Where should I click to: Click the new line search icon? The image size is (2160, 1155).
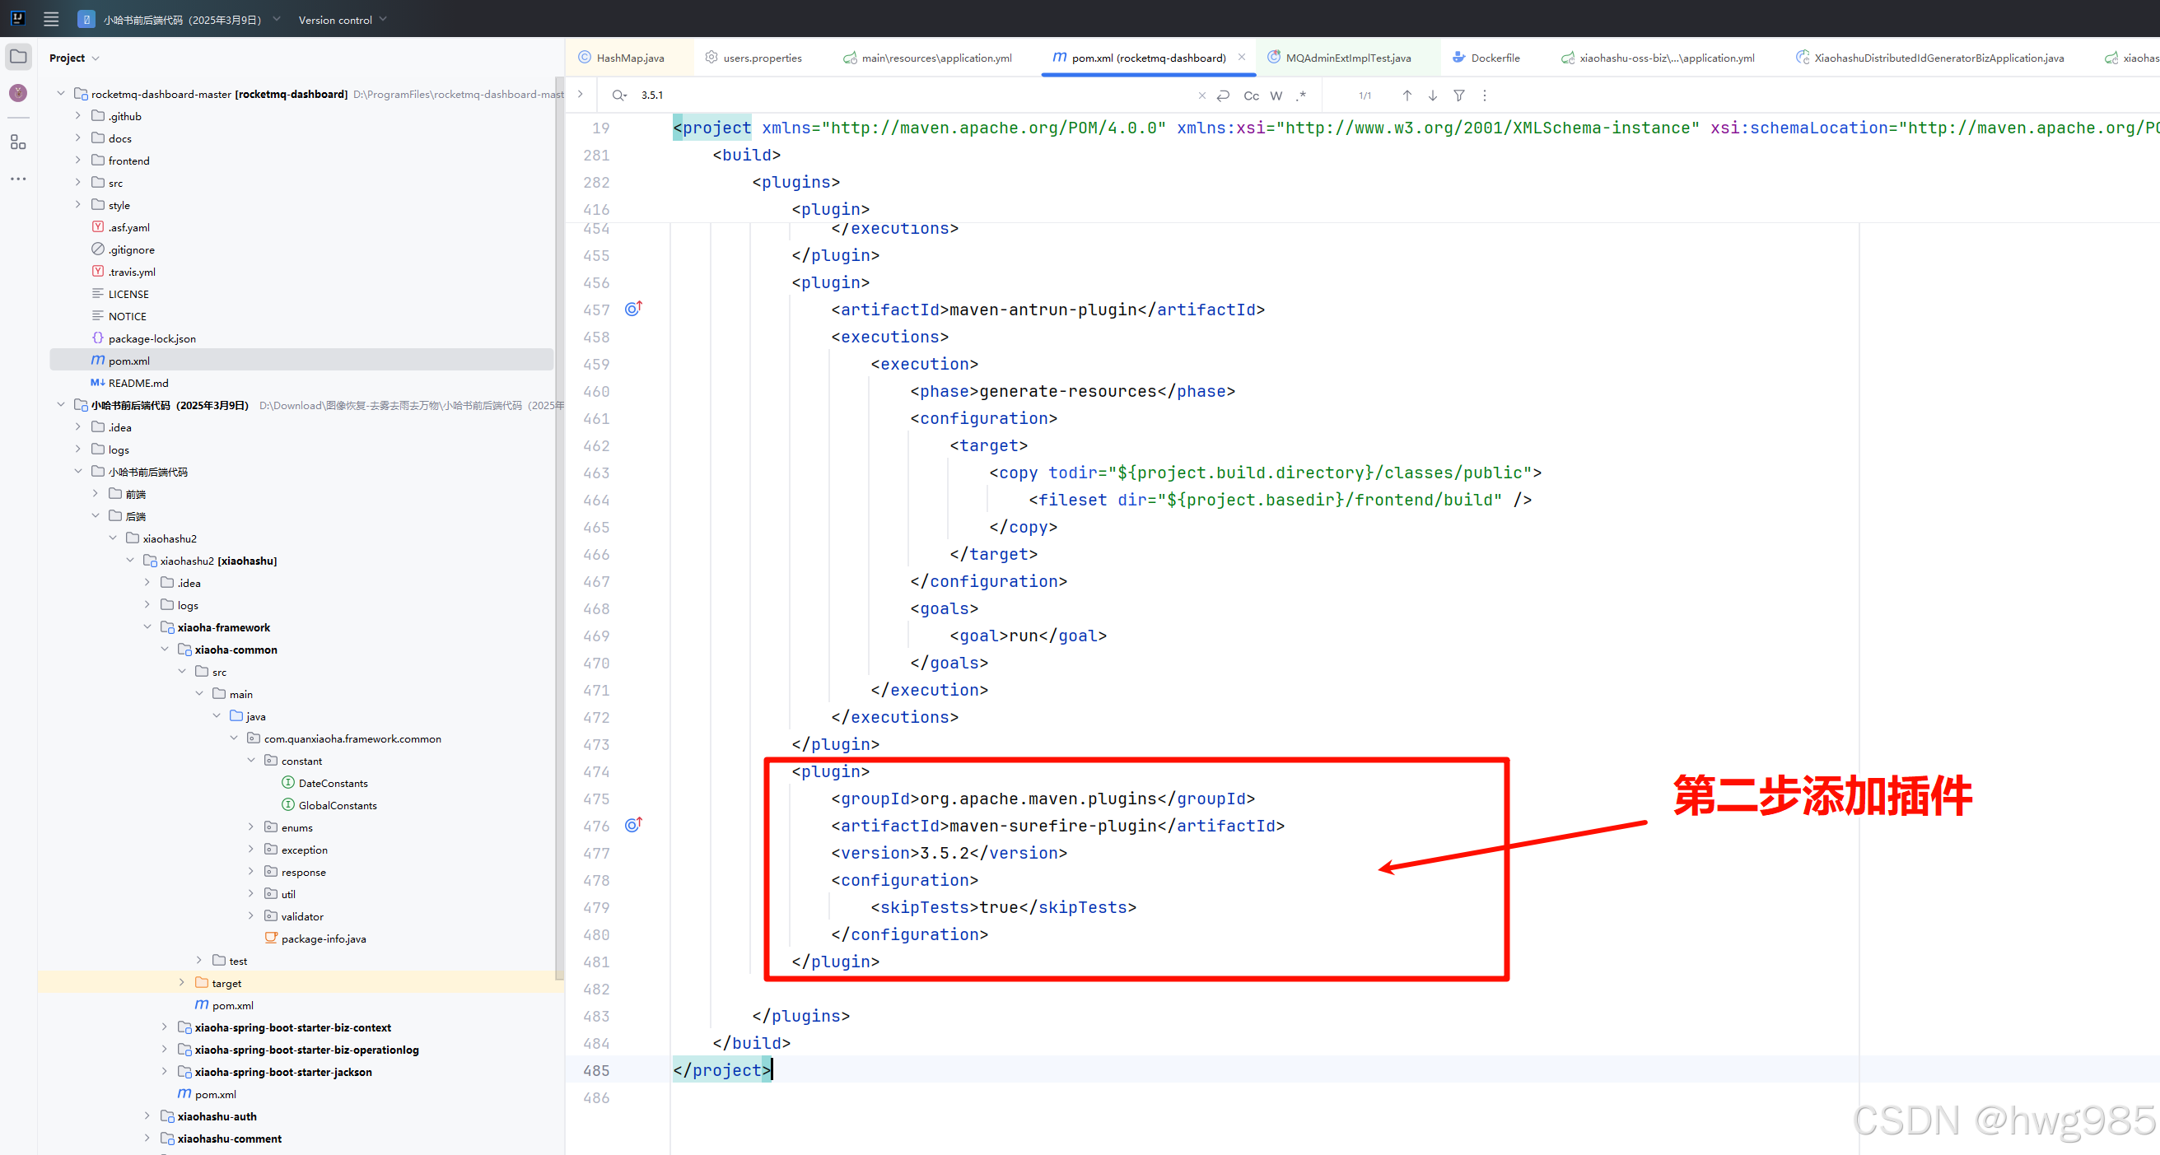[x=1224, y=95]
